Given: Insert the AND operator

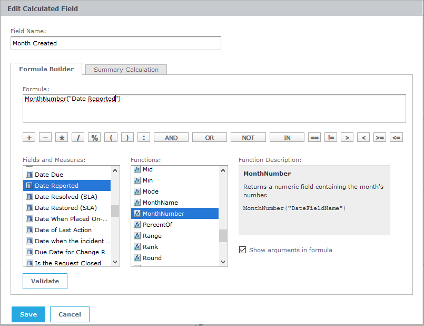Looking at the screenshot, I should pyautogui.click(x=171, y=138).
